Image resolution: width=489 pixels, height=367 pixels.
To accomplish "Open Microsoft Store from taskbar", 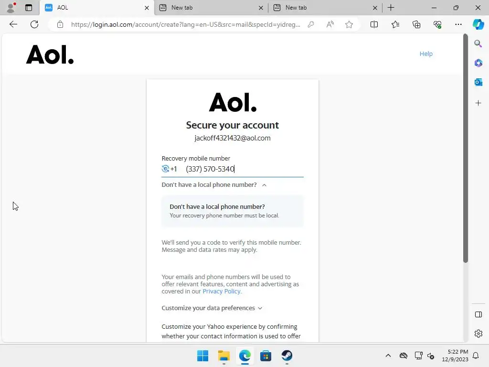I will 266,356.
